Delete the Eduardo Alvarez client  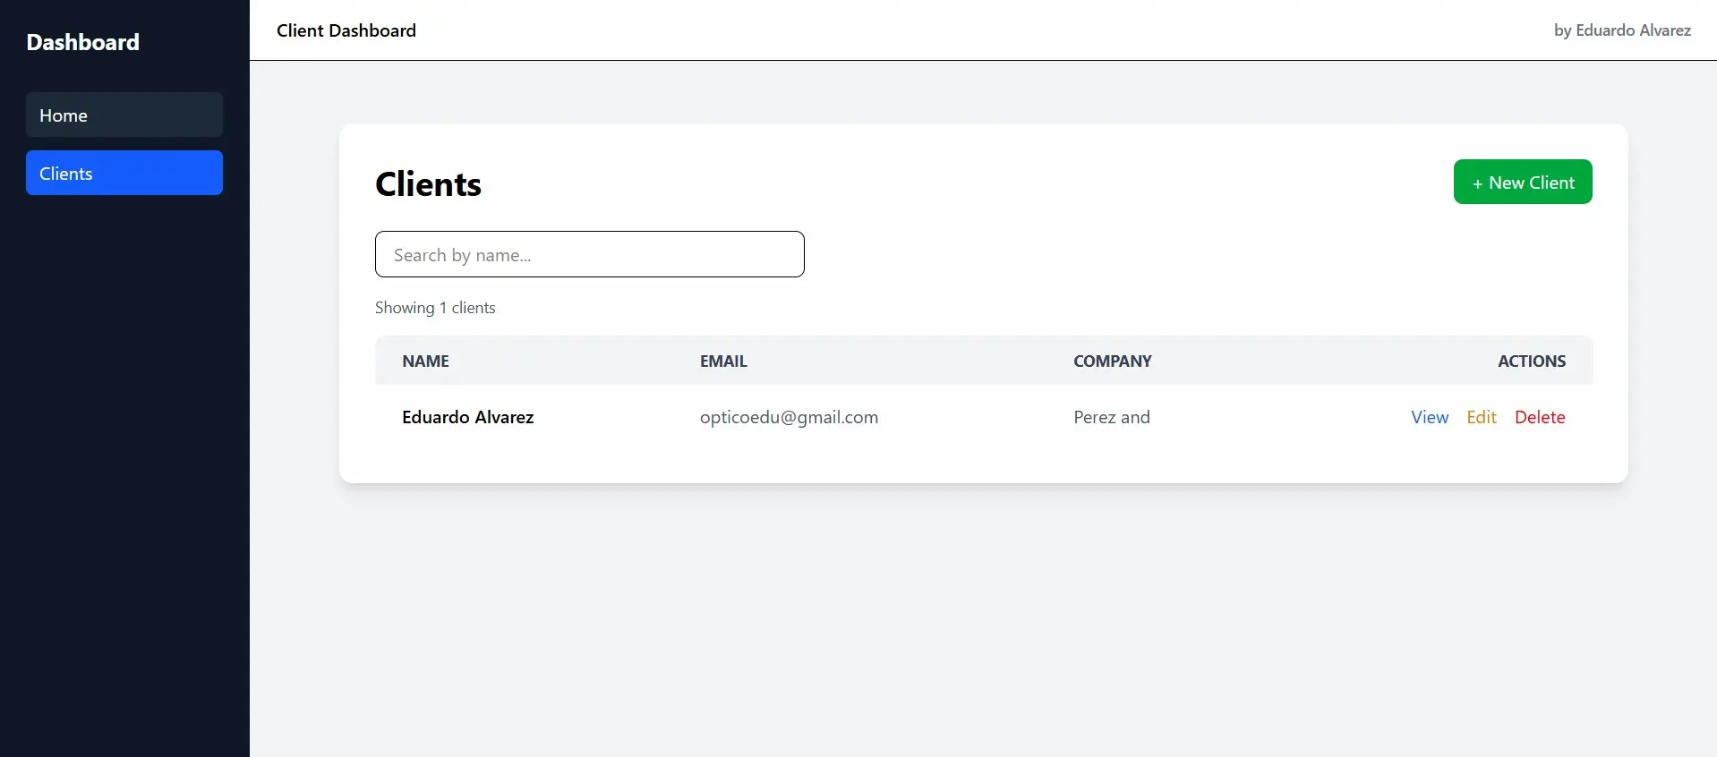(x=1539, y=418)
